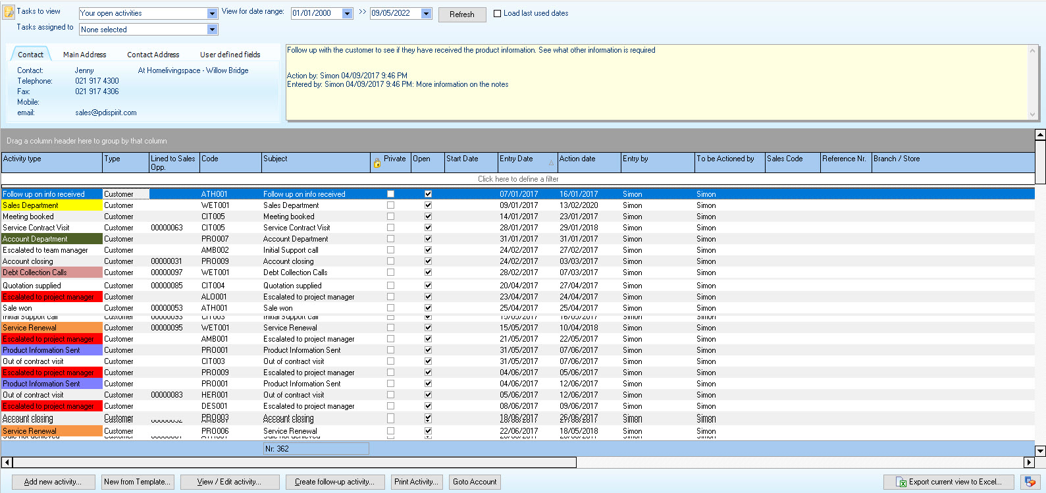Click the grid eraser icon button at bottom right
Image resolution: width=1046 pixels, height=493 pixels.
point(1030,482)
